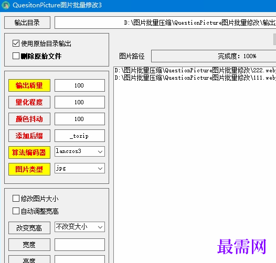Open the jpg image type dropdown
Image resolution: width=276 pixels, height=263 pixels.
80,168
